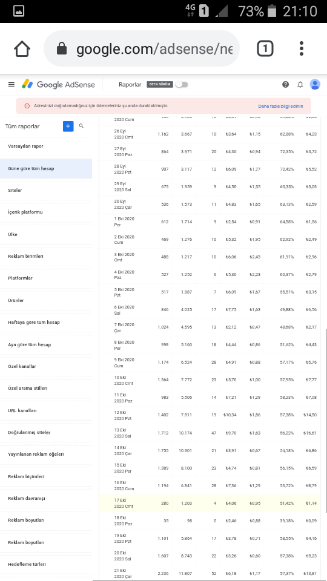327x581 pixels.
Task: Open the notifications bell
Action: (300, 85)
